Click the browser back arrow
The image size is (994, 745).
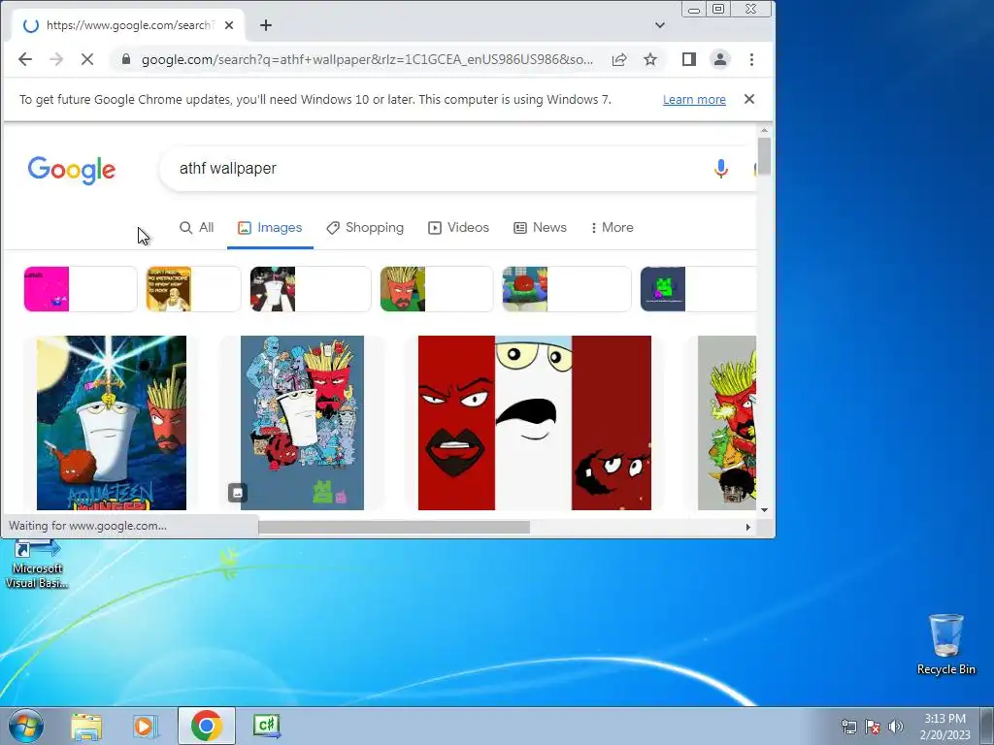[24, 59]
